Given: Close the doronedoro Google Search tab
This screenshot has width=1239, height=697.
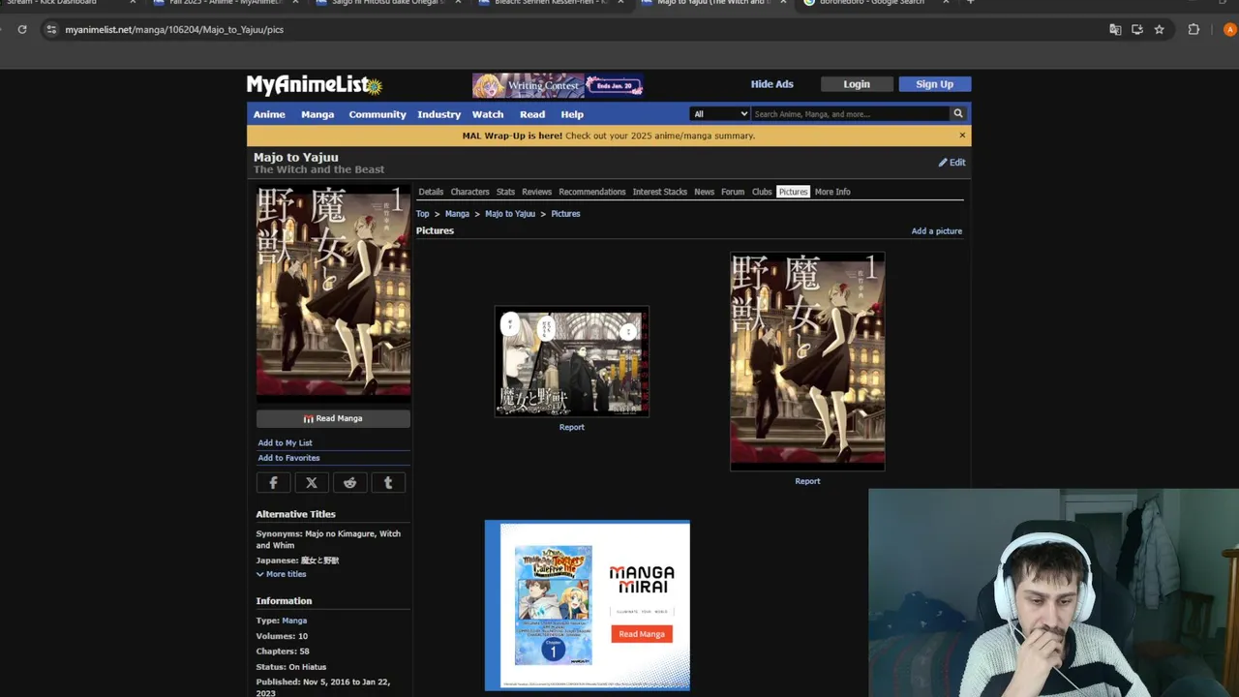Looking at the screenshot, I should pyautogui.click(x=946, y=2).
